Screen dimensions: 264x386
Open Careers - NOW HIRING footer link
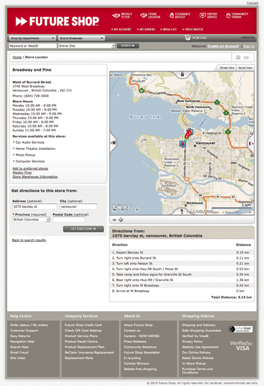(x=142, y=336)
